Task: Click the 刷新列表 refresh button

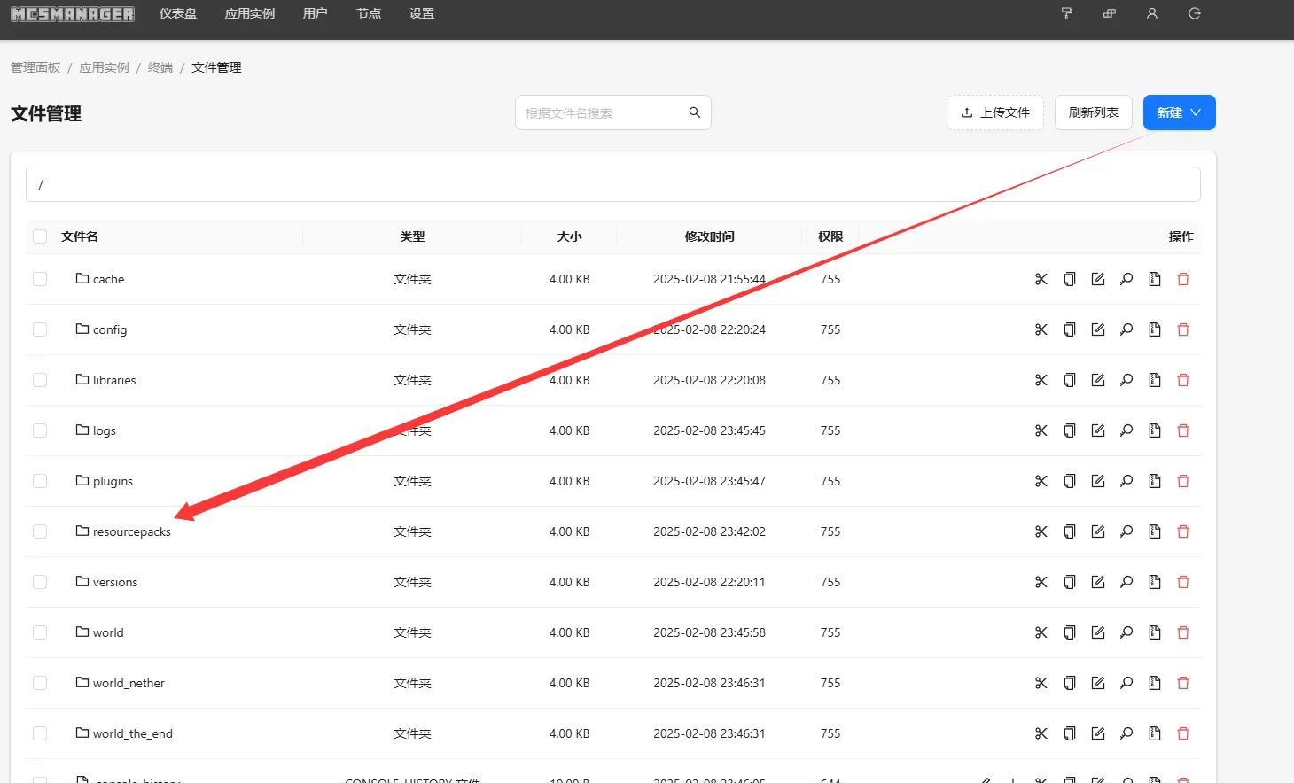Action: 1094,112
